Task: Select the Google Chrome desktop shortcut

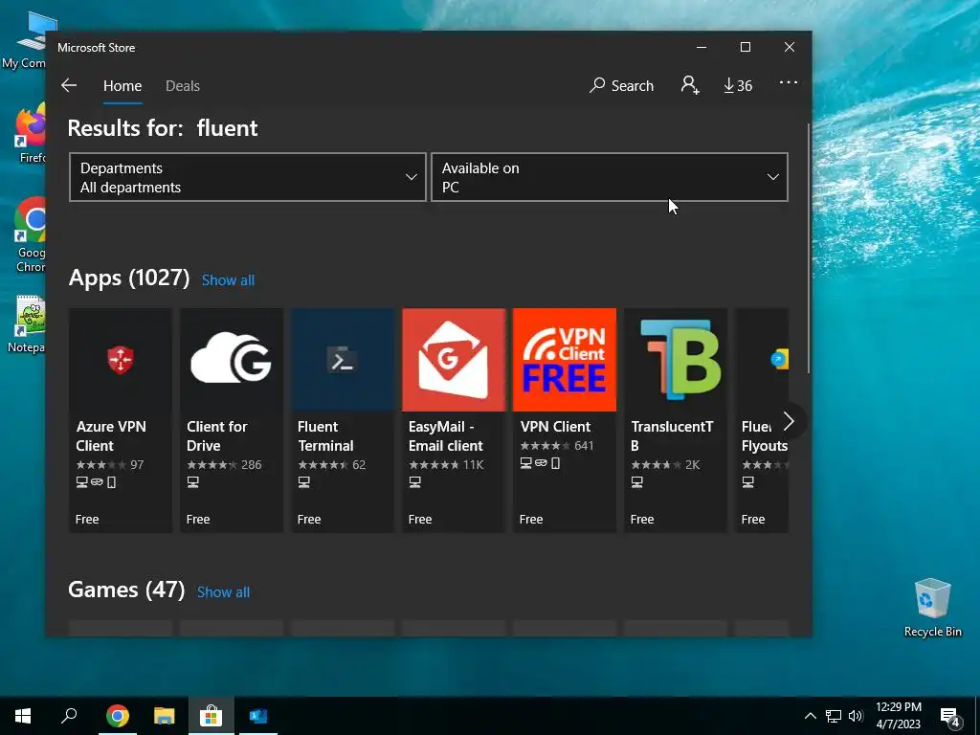Action: (30, 235)
